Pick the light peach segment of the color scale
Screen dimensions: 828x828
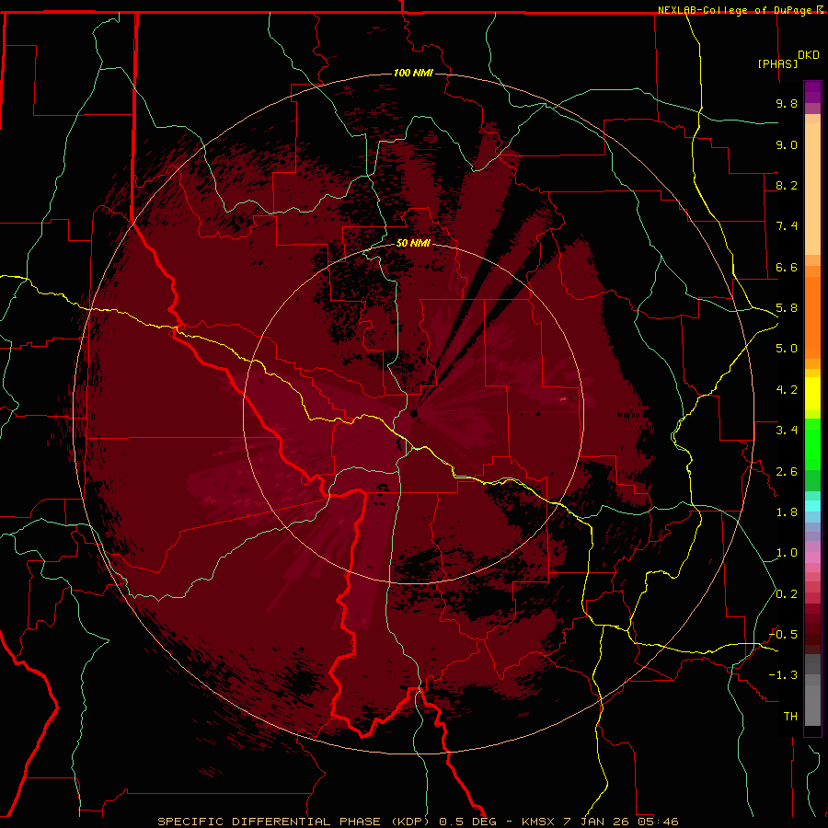pyautogui.click(x=812, y=189)
